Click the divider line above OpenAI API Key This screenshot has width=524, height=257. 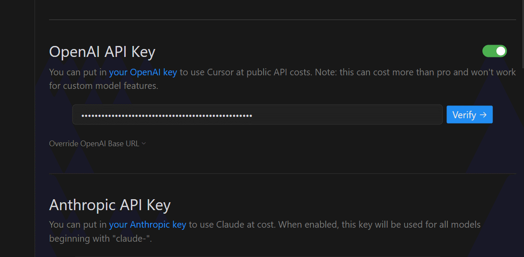[x=282, y=20]
